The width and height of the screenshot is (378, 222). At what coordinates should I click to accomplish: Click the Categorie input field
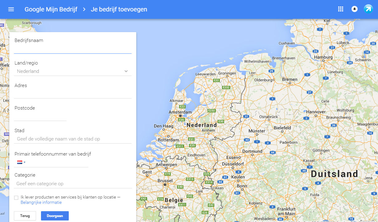click(73, 184)
